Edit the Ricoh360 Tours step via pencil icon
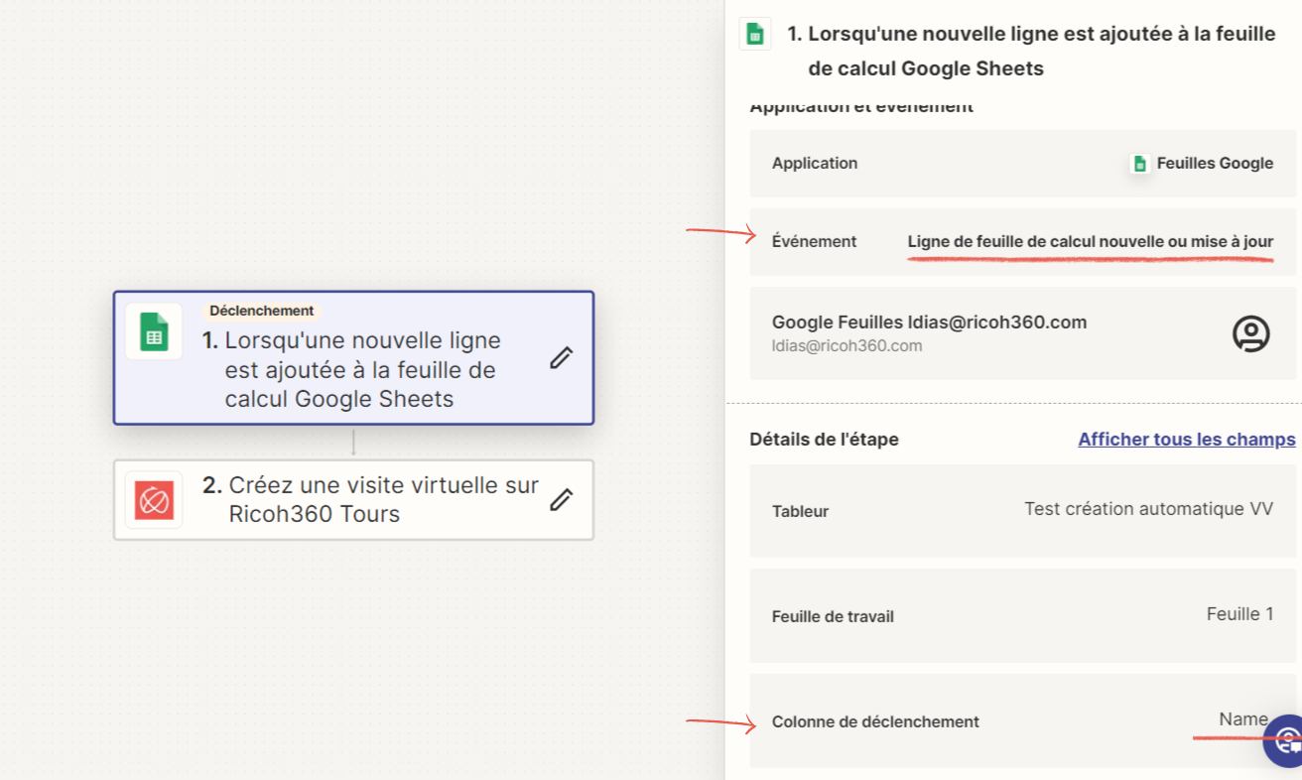 pyautogui.click(x=562, y=499)
